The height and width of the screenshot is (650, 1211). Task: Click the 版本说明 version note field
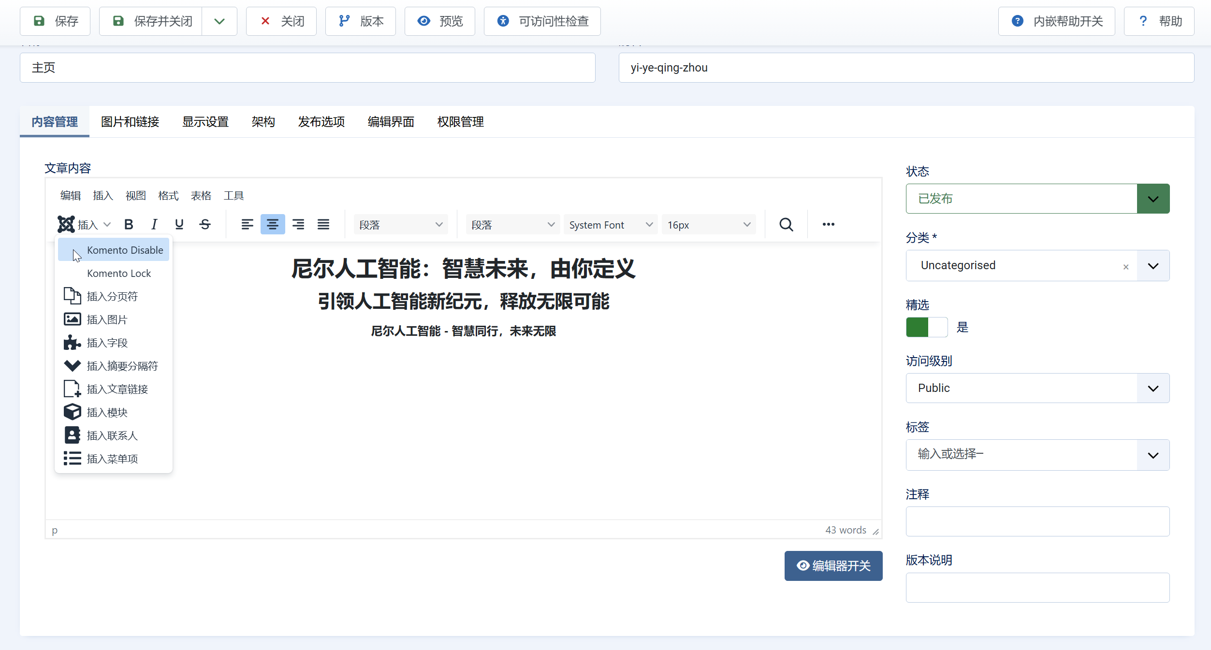point(1037,587)
